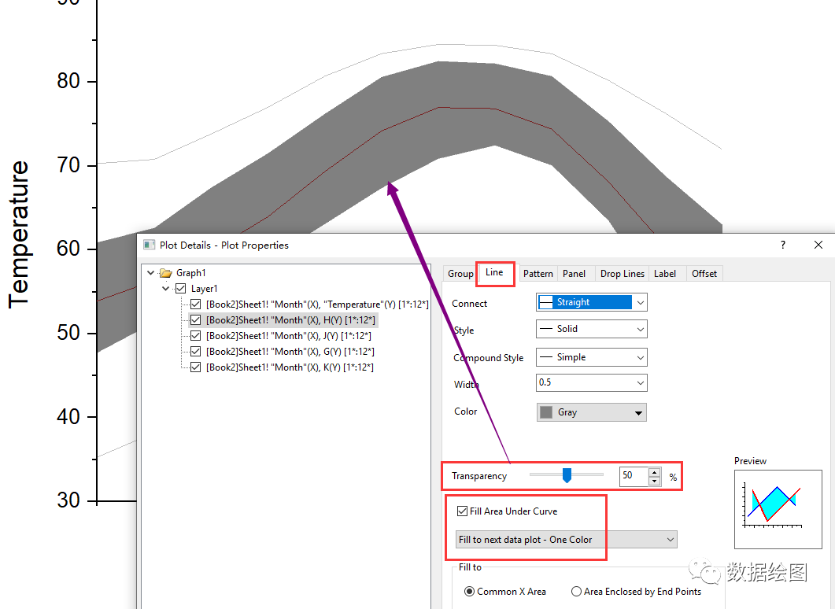The width and height of the screenshot is (835, 609).
Task: Select the Layer1 tree item
Action: (204, 289)
